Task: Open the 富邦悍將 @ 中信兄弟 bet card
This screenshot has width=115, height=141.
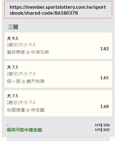Action: (58, 46)
